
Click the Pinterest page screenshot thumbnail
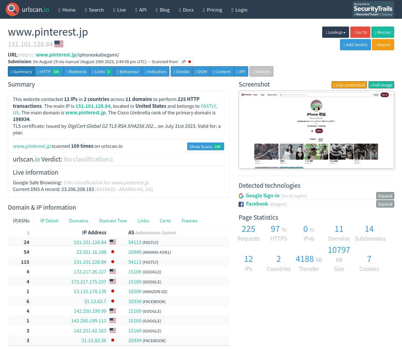(316, 130)
